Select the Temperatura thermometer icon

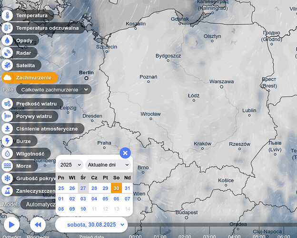point(8,15)
